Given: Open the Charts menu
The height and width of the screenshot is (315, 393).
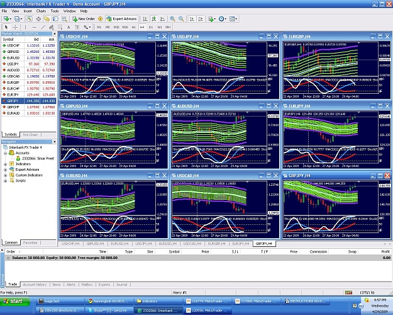Looking at the screenshot, I should pyautogui.click(x=41, y=11).
